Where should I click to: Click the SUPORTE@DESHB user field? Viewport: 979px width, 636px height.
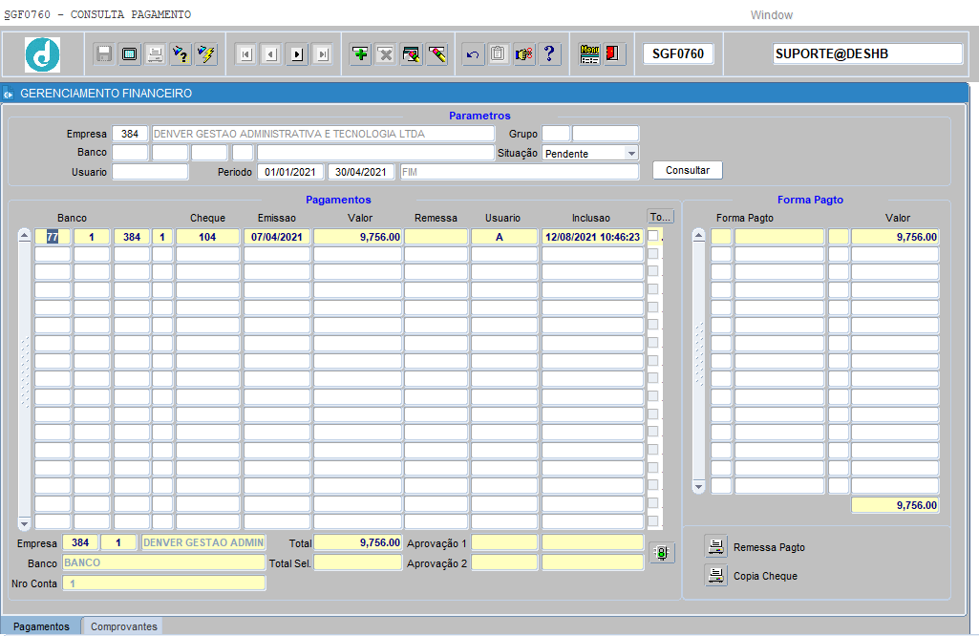867,53
